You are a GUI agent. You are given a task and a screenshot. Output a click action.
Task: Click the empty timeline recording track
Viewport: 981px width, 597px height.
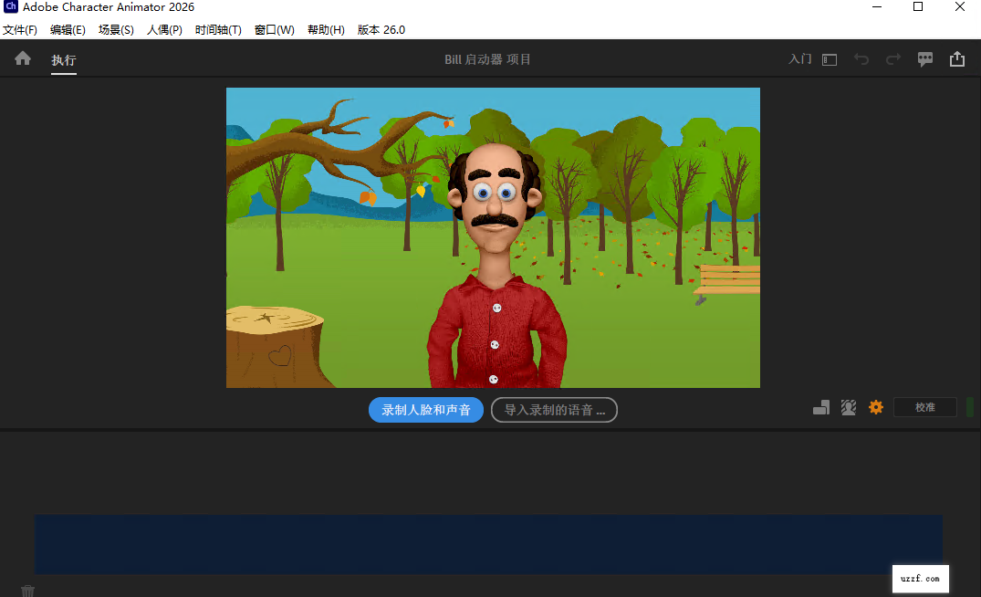click(488, 543)
